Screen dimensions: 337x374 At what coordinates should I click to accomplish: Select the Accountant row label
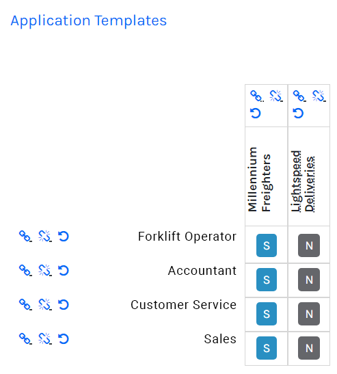[202, 271]
